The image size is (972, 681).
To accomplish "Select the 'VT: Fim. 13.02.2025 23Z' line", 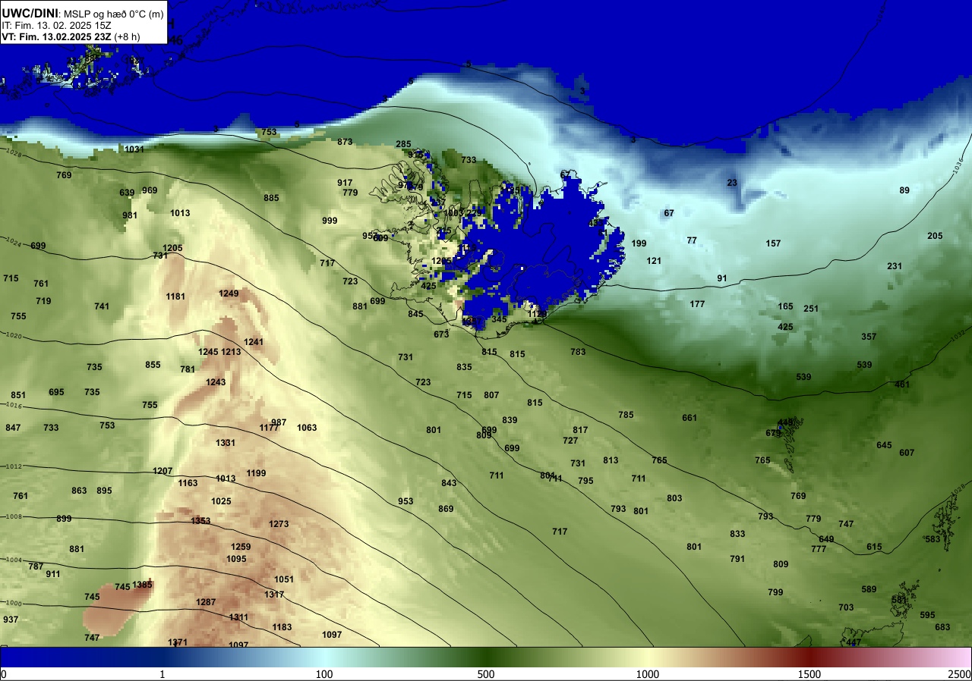I will coord(57,36).
